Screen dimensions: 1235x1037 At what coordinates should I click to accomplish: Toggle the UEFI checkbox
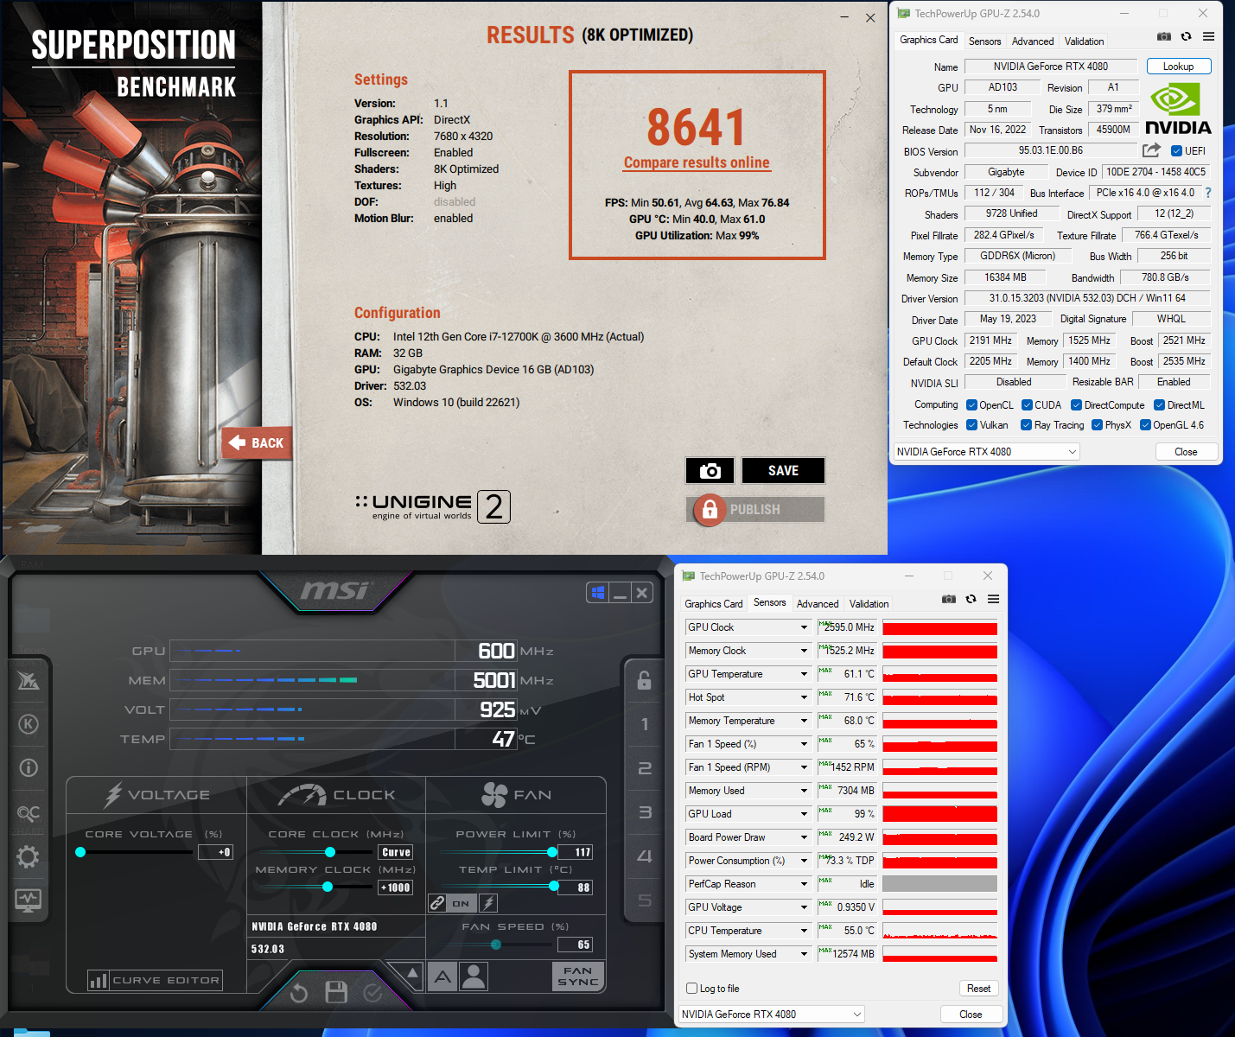click(x=1176, y=151)
